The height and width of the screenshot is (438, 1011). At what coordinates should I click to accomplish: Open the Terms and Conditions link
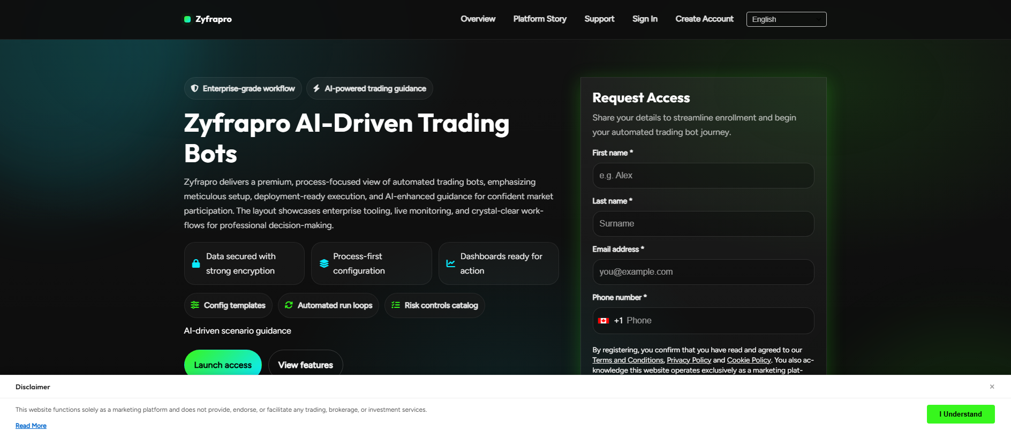[628, 360]
